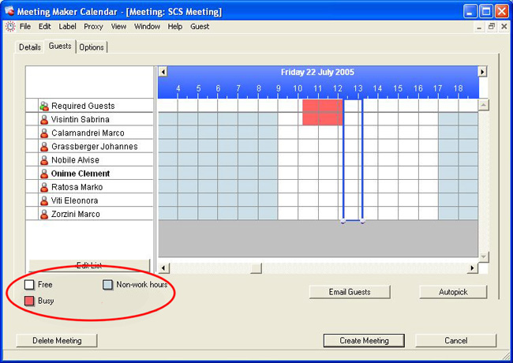The image size is (513, 363).
Task: Click the guest icon beside Grassberger Johannes
Action: tap(44, 147)
